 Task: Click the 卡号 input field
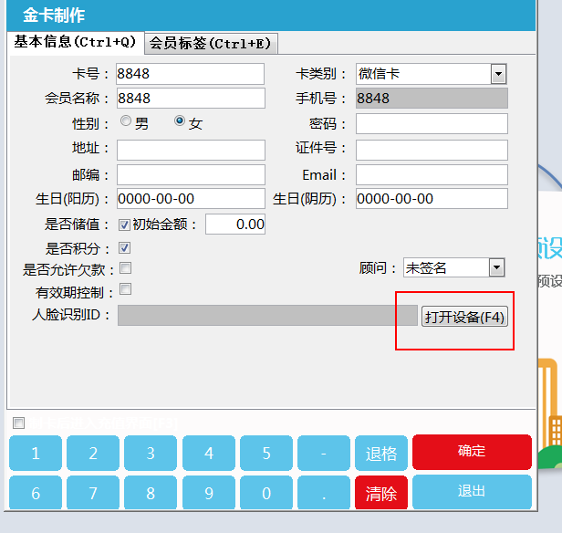190,74
